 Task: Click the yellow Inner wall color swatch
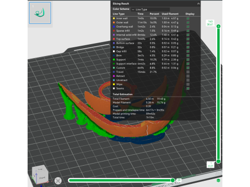click(114, 18)
